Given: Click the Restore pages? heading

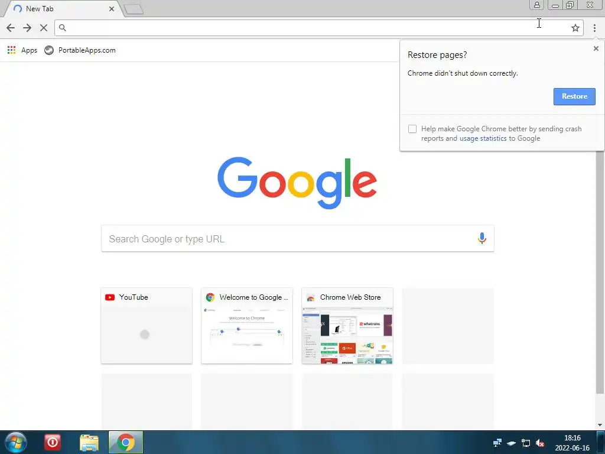Looking at the screenshot, I should tap(437, 55).
